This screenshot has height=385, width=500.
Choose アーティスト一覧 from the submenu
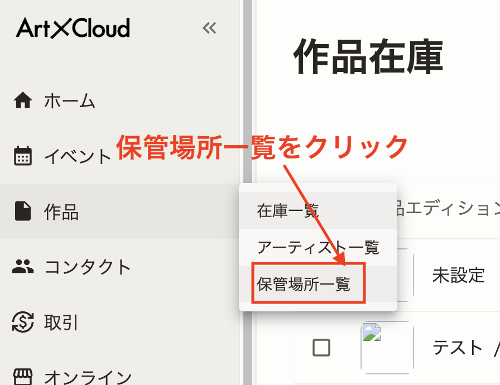pos(318,247)
